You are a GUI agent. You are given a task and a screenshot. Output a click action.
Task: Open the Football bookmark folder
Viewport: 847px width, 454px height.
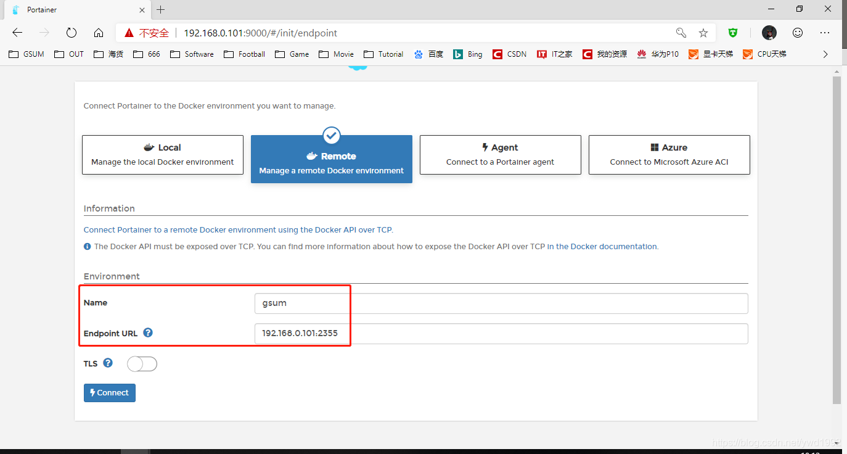[245, 54]
